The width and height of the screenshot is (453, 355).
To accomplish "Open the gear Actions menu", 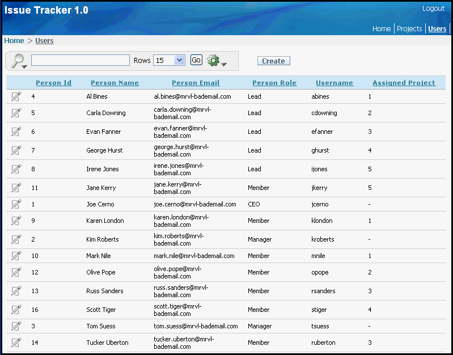I will pos(216,61).
